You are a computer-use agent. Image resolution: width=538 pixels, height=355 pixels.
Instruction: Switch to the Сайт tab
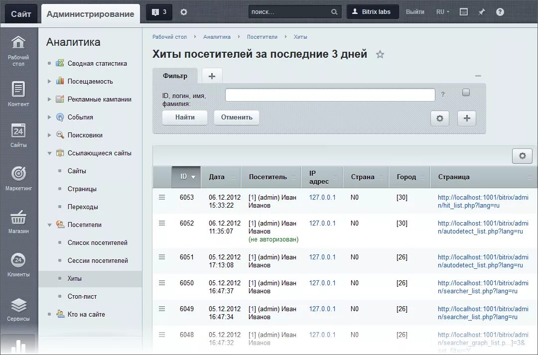(x=21, y=14)
